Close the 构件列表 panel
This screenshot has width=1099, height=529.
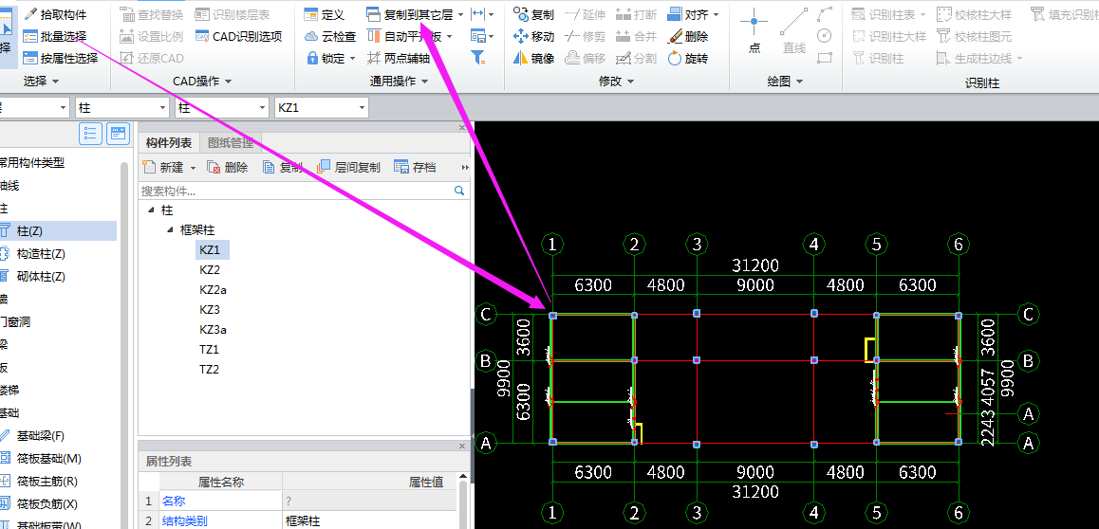click(462, 127)
